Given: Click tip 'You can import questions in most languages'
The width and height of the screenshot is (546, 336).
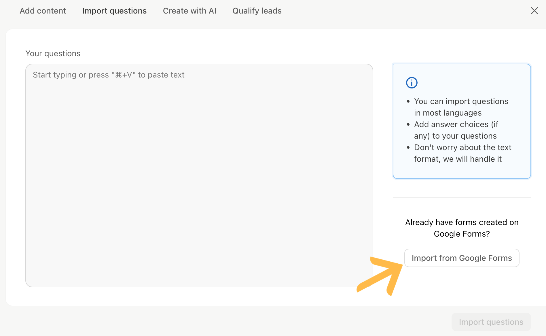Looking at the screenshot, I should tap(461, 107).
